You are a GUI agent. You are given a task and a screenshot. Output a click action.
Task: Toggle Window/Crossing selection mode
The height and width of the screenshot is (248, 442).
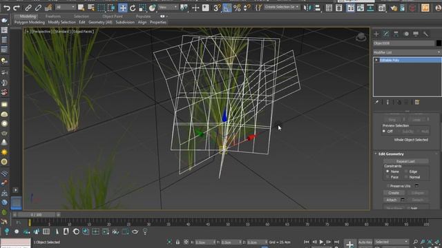pyautogui.click(x=111, y=8)
